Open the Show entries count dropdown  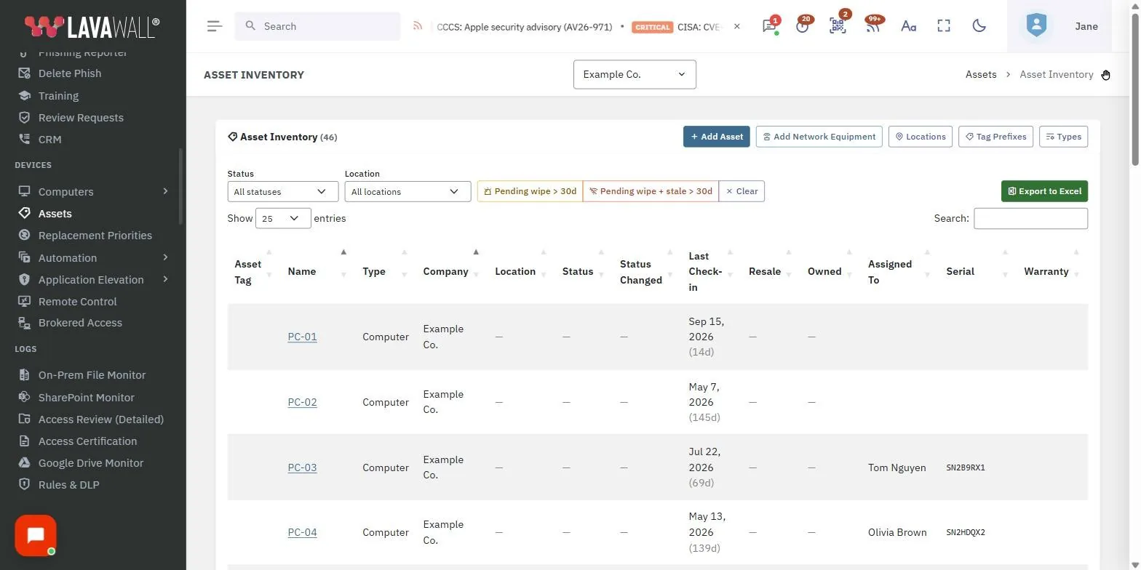[283, 218]
